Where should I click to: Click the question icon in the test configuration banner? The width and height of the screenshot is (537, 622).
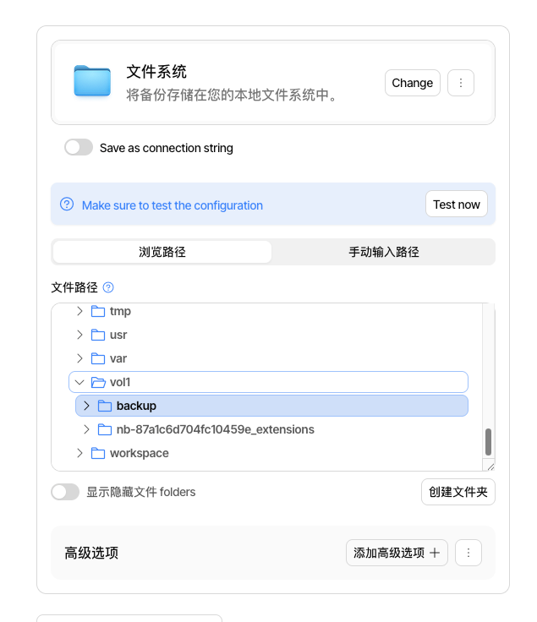click(67, 205)
